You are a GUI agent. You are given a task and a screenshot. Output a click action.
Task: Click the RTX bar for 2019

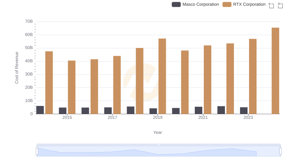(x=162, y=76)
